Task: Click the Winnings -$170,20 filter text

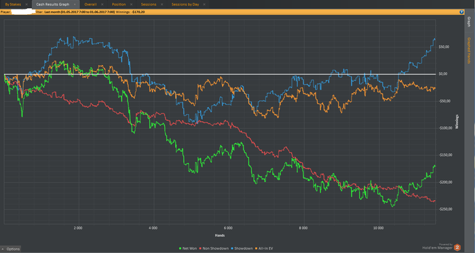Action: (x=130, y=12)
